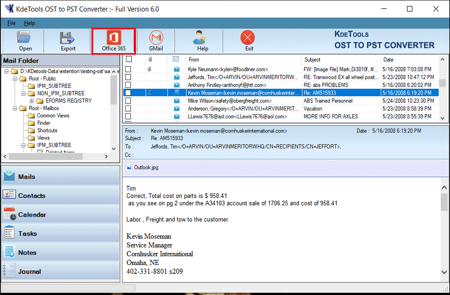Select Root - Public folder label
This screenshot has width=450, height=295.
pos(42,79)
